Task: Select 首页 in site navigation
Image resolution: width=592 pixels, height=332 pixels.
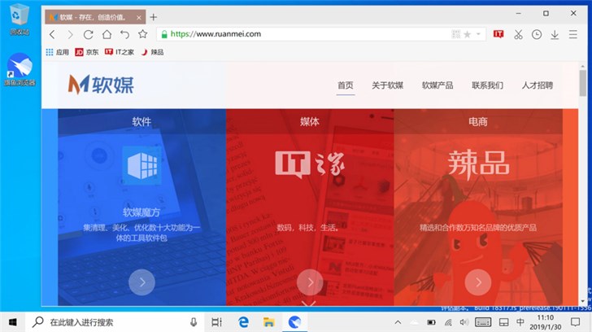Action: click(346, 85)
